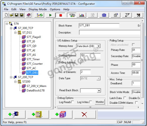
Task: Open the Read Back Block dropdown
Action: pyautogui.click(x=99, y=91)
